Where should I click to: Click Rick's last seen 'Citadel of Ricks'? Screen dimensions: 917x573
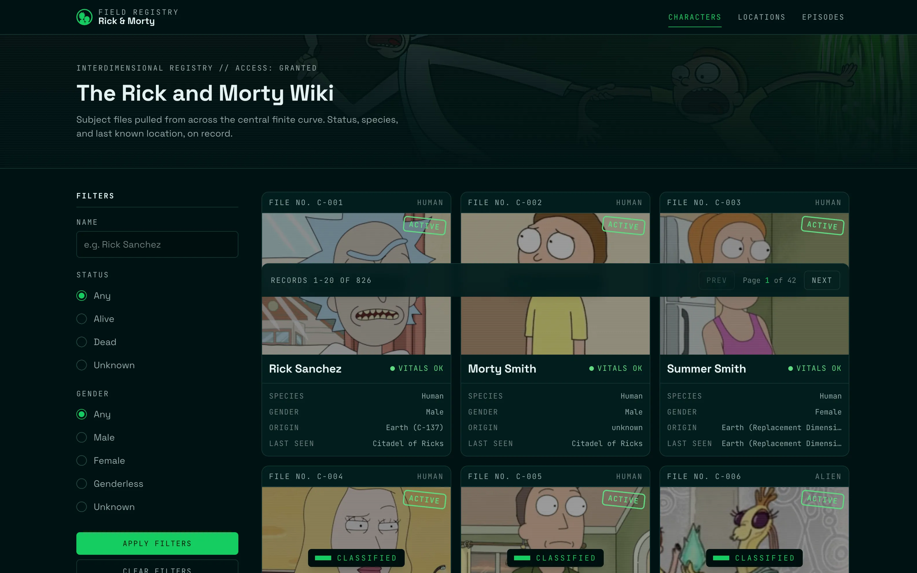[x=408, y=443]
